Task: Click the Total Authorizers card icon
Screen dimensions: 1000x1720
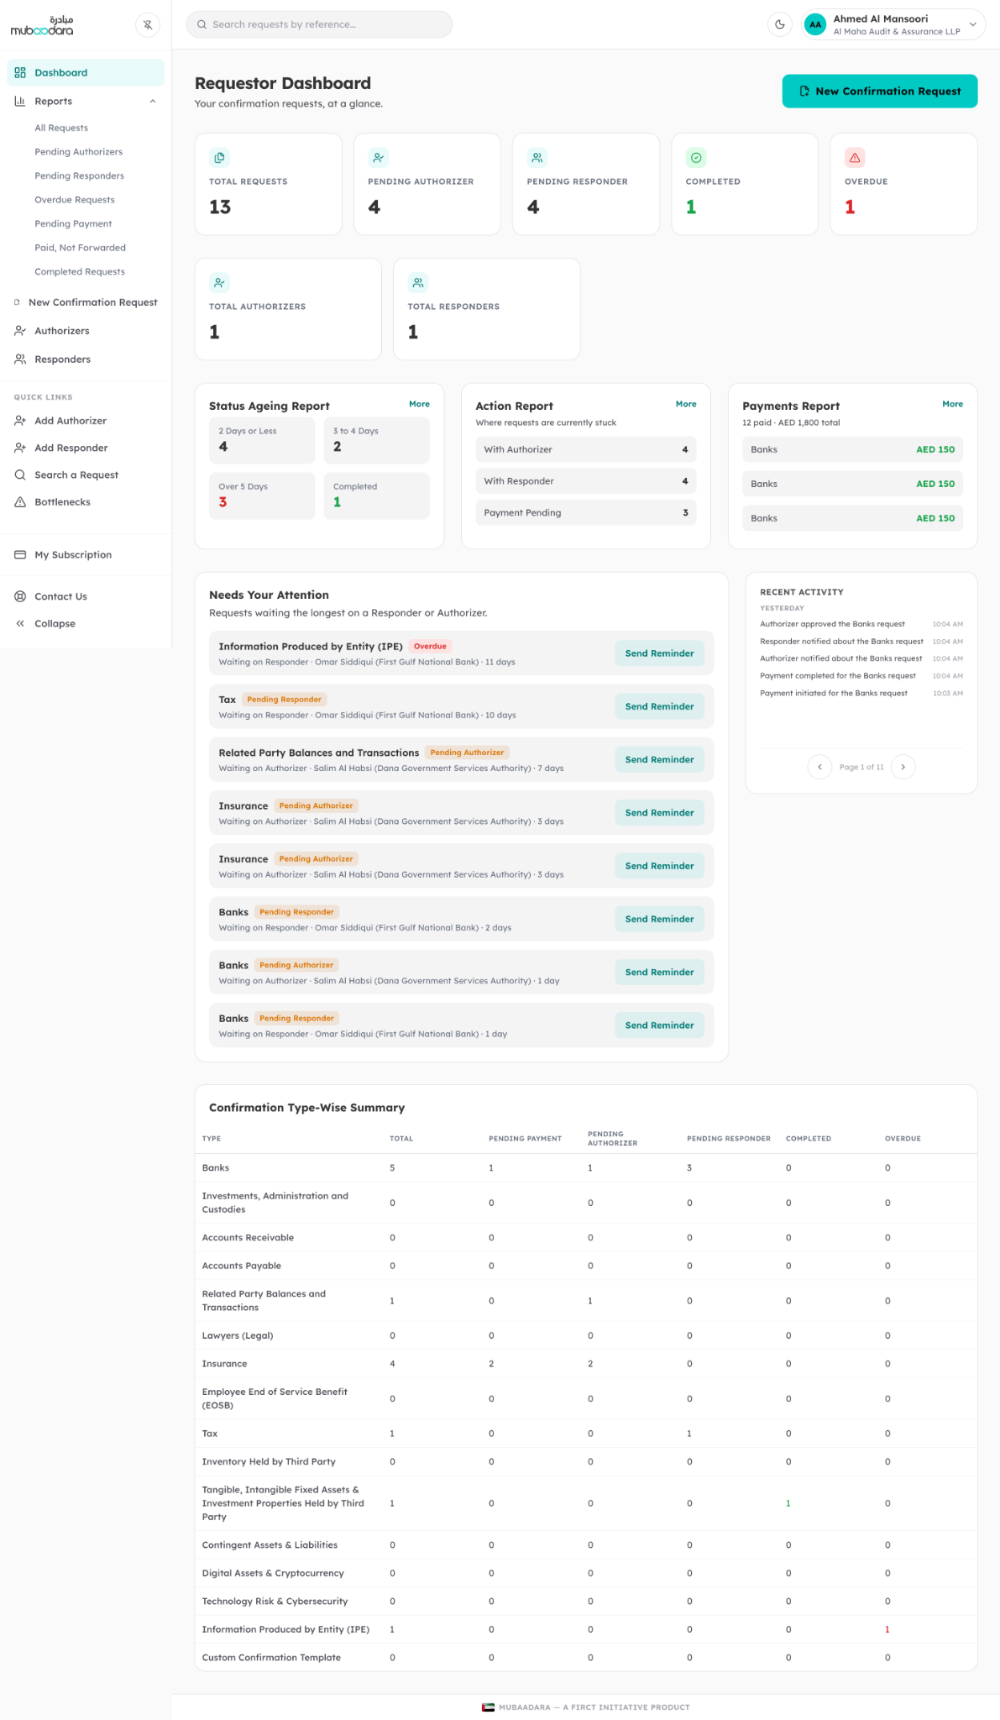Action: pyautogui.click(x=219, y=282)
